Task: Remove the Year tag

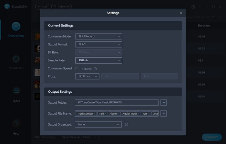Action: [x=149, y=114]
